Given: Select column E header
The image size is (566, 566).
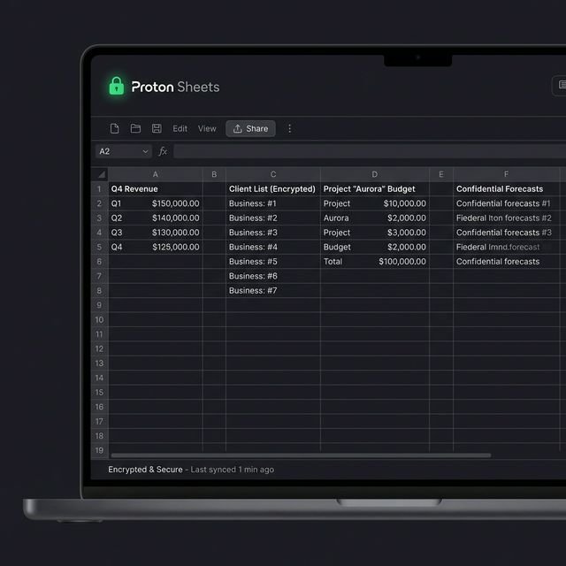Looking at the screenshot, I should tap(441, 174).
